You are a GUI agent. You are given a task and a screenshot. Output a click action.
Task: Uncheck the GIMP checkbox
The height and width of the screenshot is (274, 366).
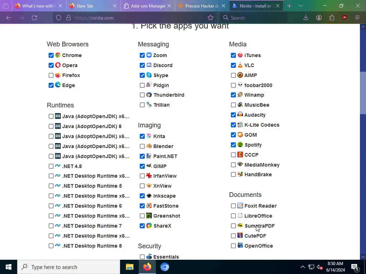(142, 166)
